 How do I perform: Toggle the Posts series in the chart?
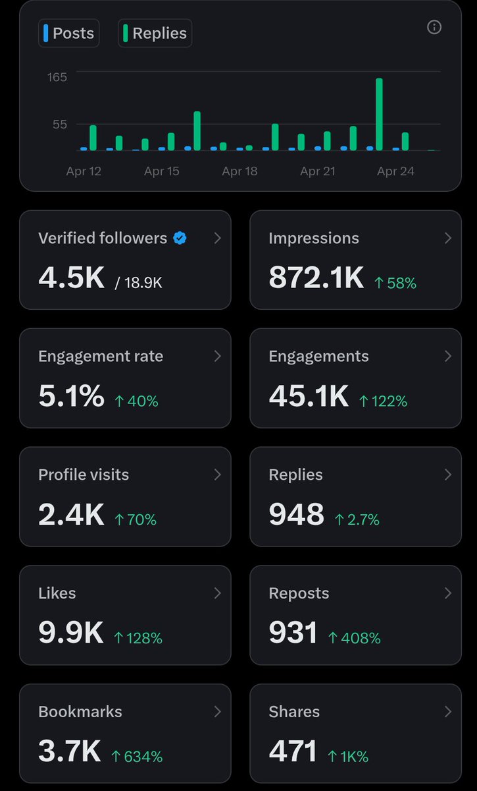pos(68,33)
